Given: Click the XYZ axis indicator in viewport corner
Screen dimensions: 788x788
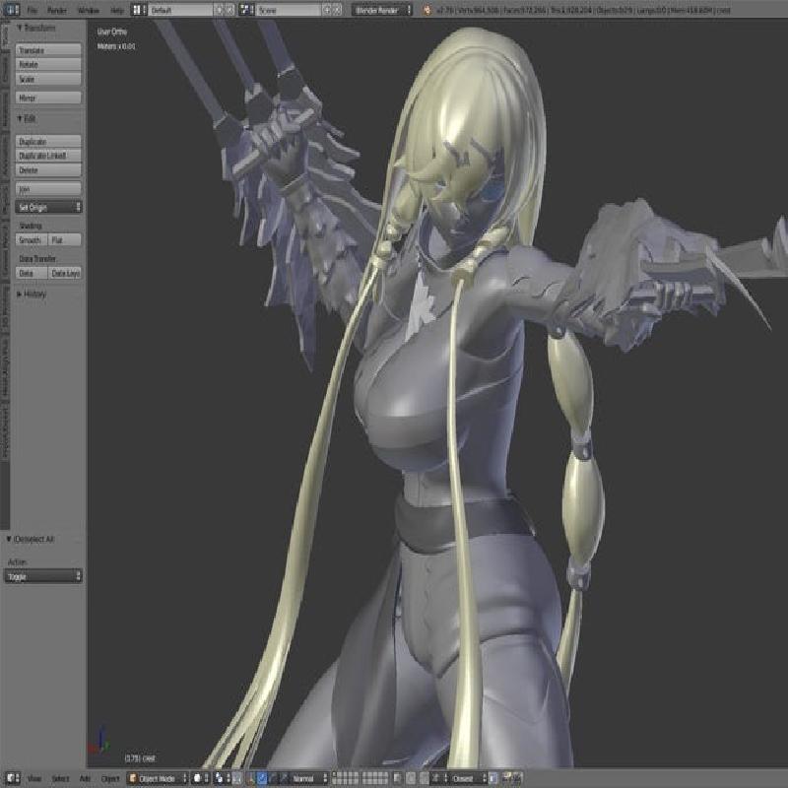Looking at the screenshot, I should (99, 741).
